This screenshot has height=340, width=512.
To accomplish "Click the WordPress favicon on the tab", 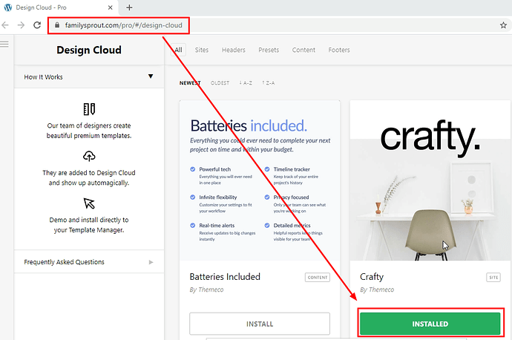I will [8, 7].
